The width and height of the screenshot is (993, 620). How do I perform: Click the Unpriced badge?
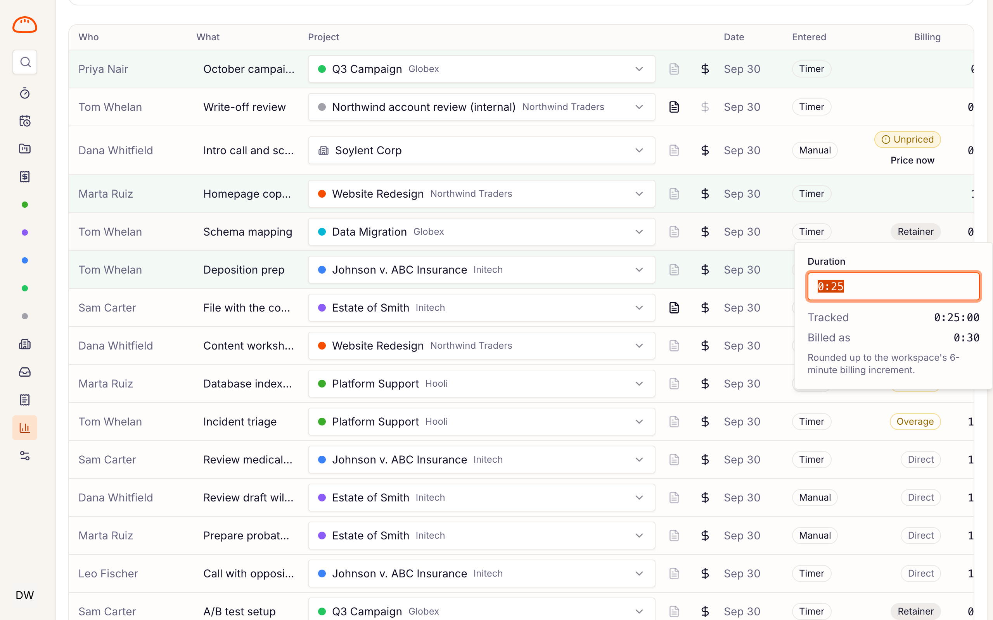[907, 139]
